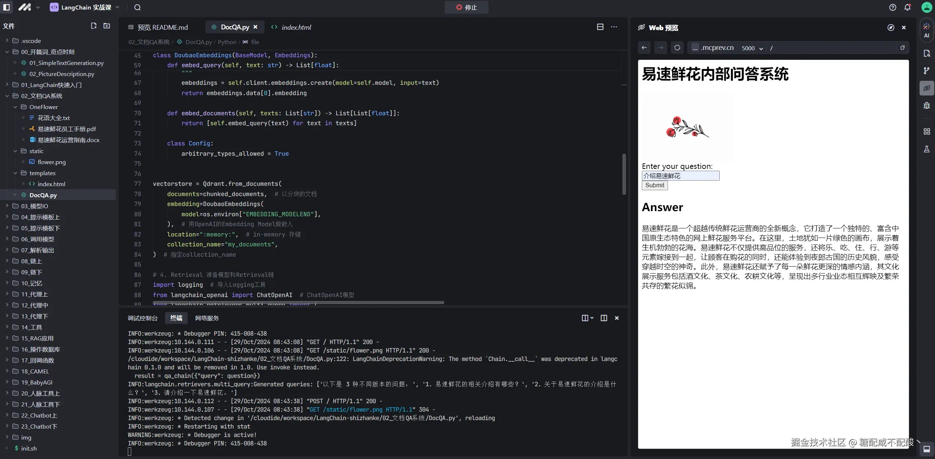Click the question input field
Screen dimensions: 935x459
[x=680, y=176]
